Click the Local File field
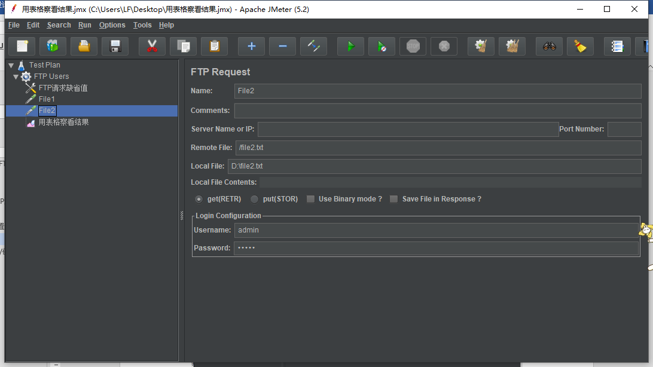653x367 pixels. pyautogui.click(x=435, y=166)
